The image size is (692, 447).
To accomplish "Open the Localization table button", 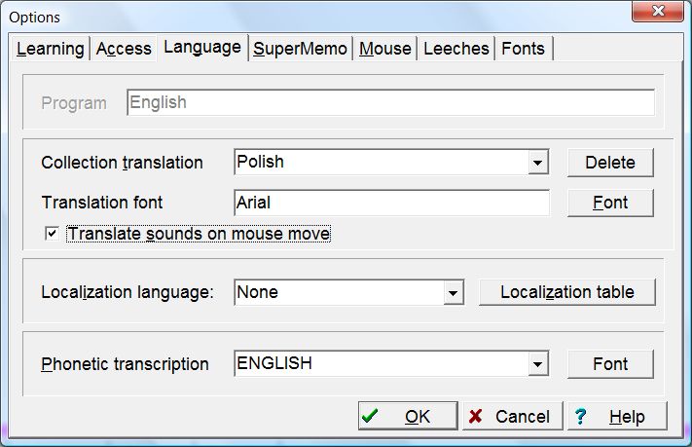I will tap(566, 292).
